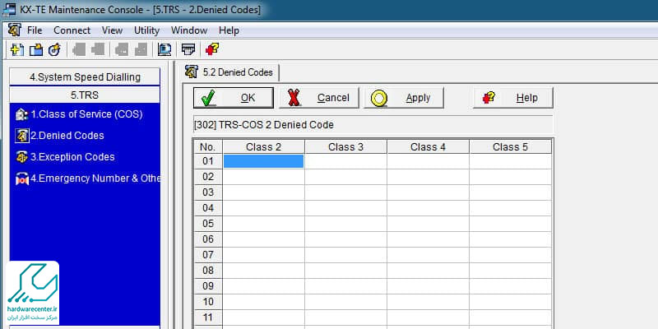The image size is (658, 329).
Task: Open the Window menu
Action: tap(189, 30)
